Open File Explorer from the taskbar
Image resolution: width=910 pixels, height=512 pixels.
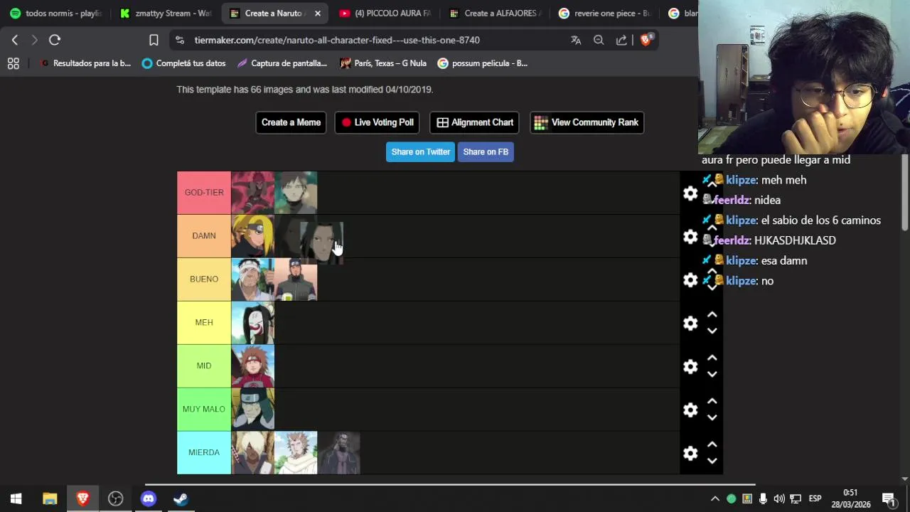(x=50, y=498)
